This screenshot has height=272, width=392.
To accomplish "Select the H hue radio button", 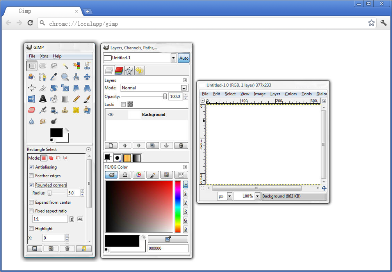I will [185, 185].
